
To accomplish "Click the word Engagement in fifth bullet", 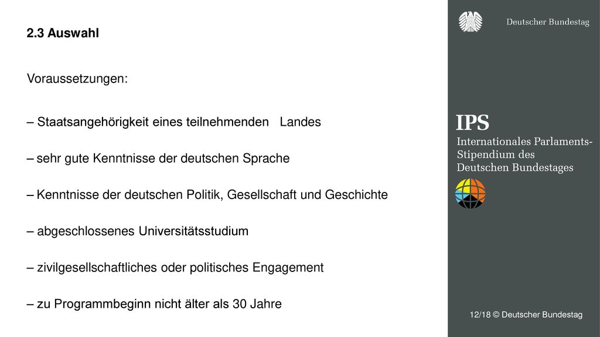I will 288,268.
